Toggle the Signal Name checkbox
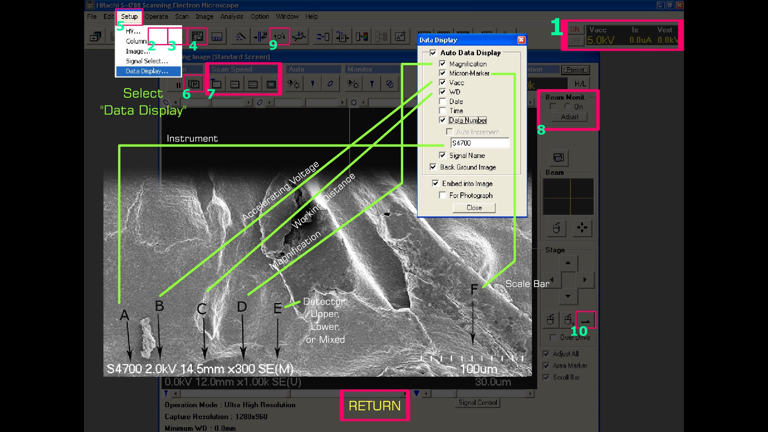 (442, 155)
